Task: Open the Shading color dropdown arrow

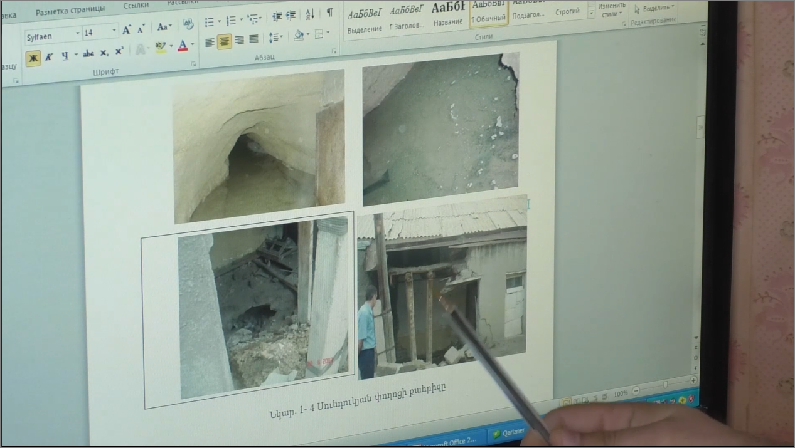Action: (308, 35)
